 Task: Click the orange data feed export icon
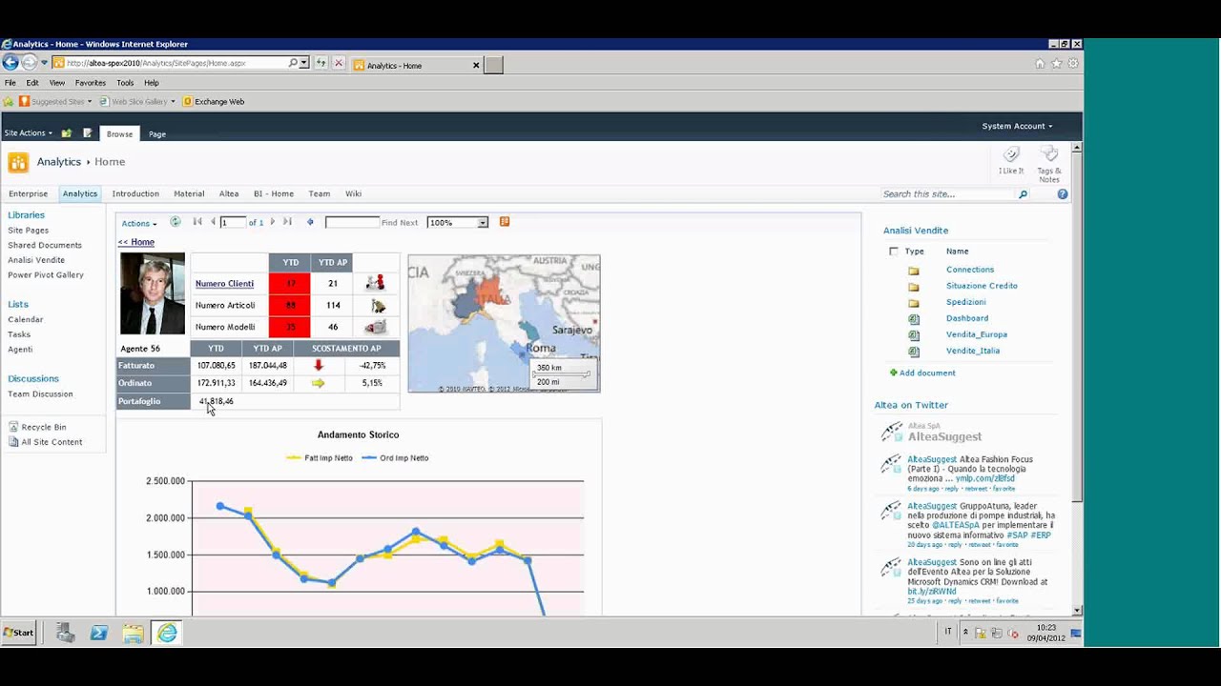[505, 222]
